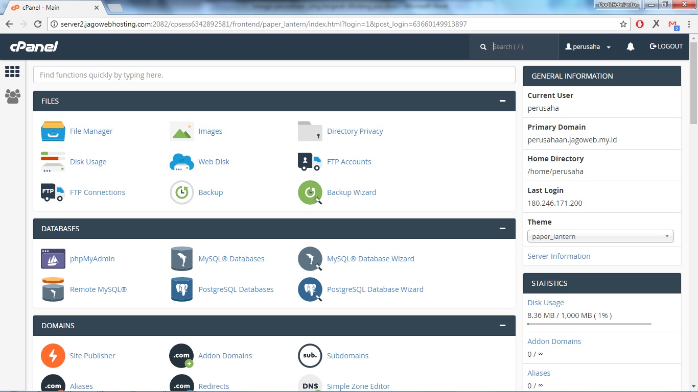Viewport: 698px width, 392px height.
Task: Click the Addon Domains .com icon
Action: coord(182,356)
